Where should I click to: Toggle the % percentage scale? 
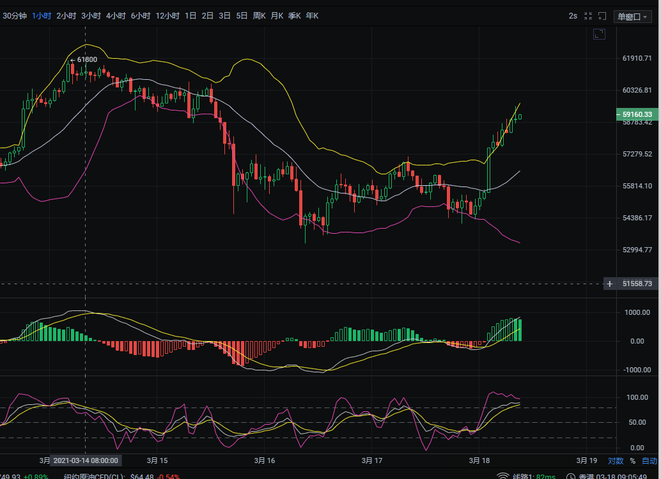tap(632, 460)
